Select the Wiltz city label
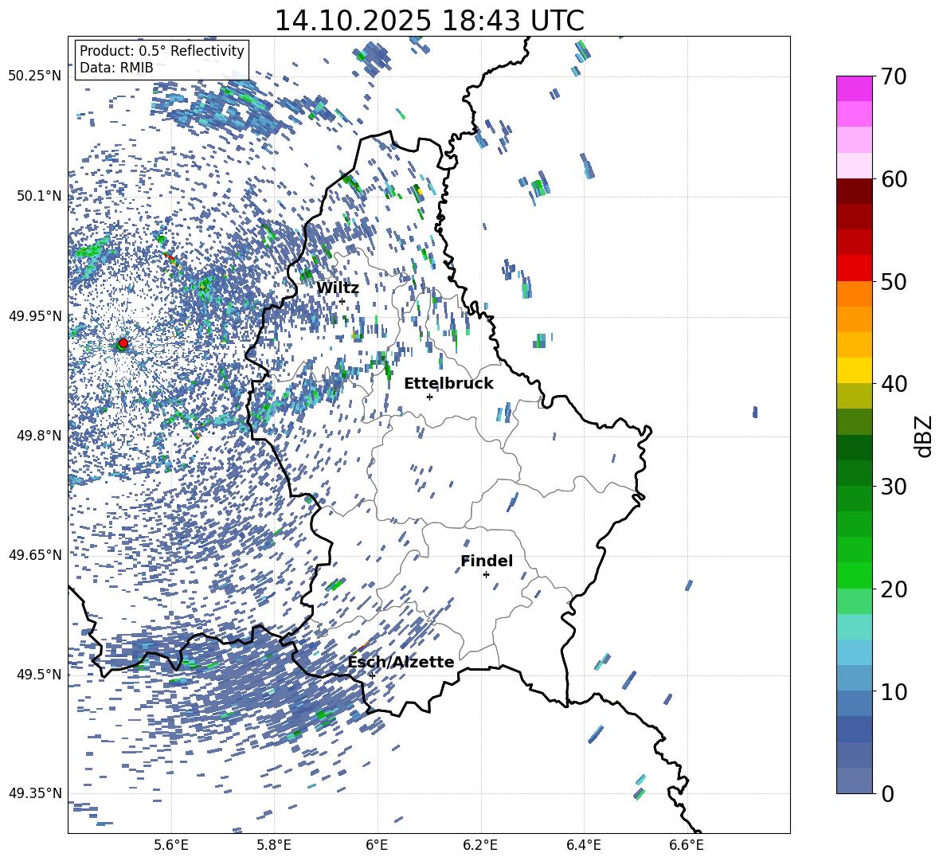The width and height of the screenshot is (943, 861). click(338, 288)
